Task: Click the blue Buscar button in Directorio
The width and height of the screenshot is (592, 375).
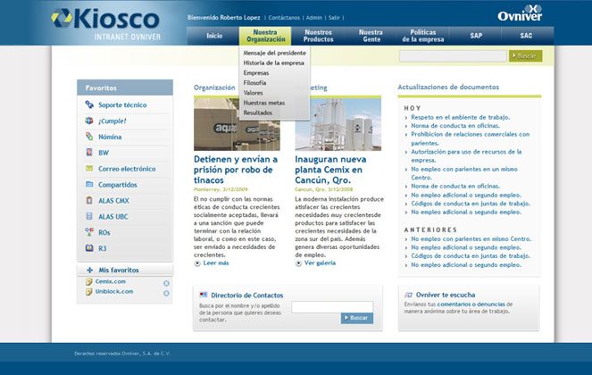Action: pos(357,318)
